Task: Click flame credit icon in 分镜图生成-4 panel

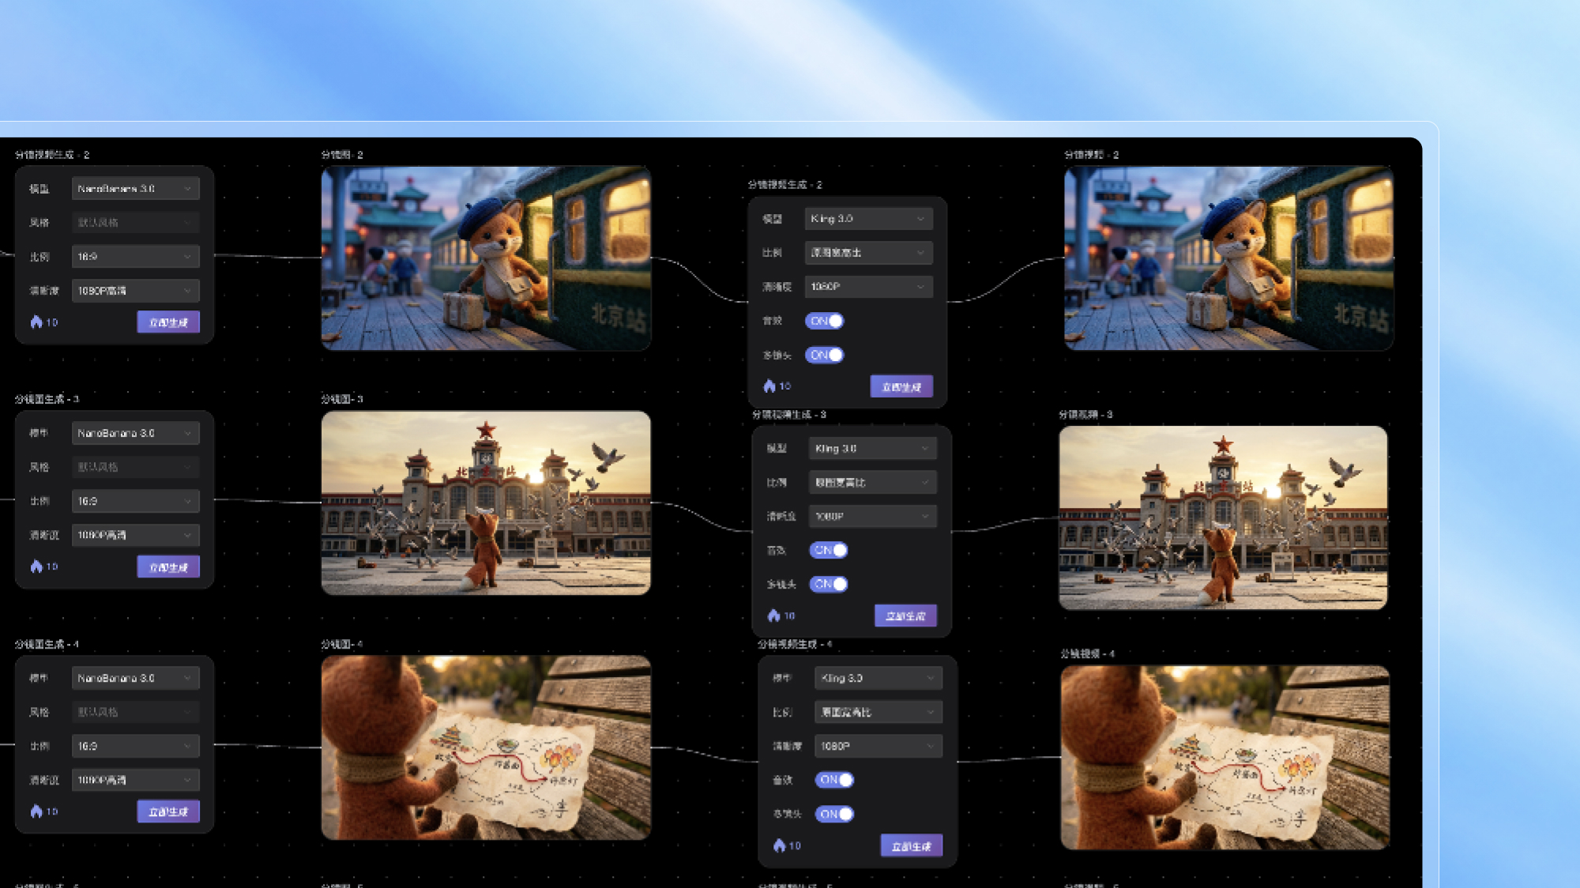Action: (36, 811)
